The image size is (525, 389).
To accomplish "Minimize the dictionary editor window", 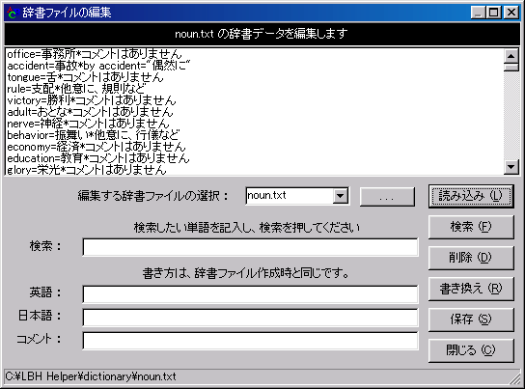I will (478, 13).
